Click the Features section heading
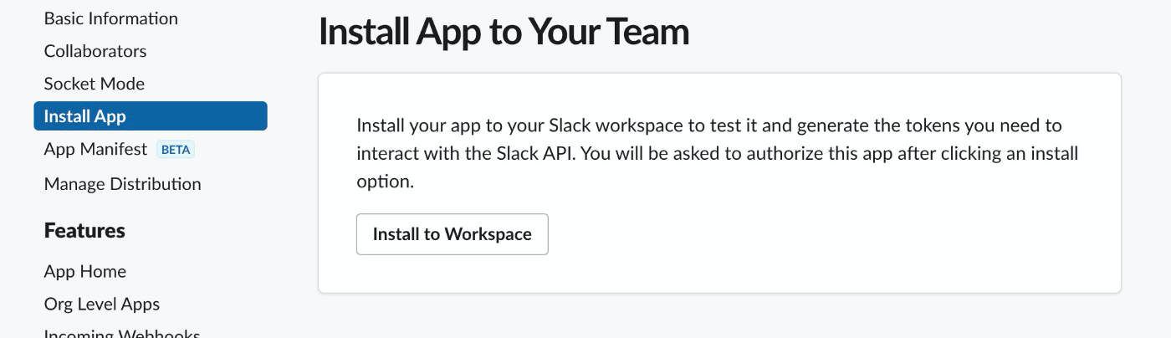The height and width of the screenshot is (338, 1171). 84,230
